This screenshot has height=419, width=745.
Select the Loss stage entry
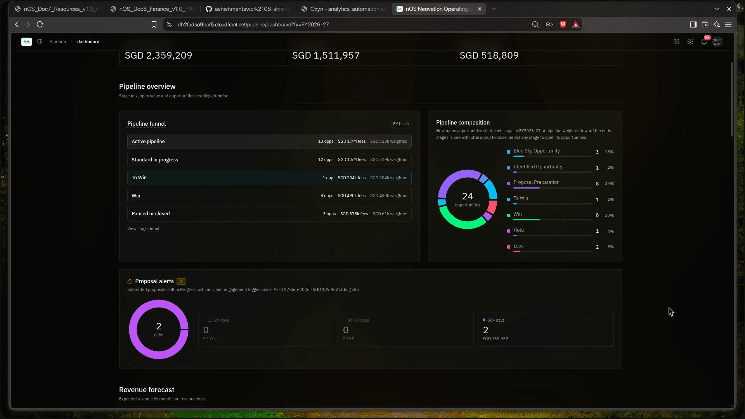coord(560,247)
